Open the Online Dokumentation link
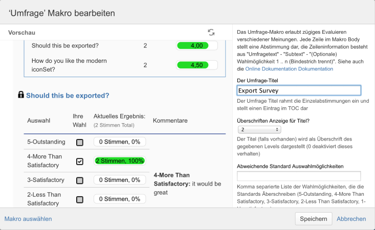This screenshot has height=230, width=375. point(289,68)
